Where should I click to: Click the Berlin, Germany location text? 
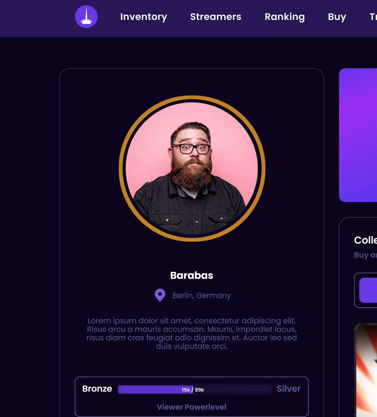(x=202, y=295)
